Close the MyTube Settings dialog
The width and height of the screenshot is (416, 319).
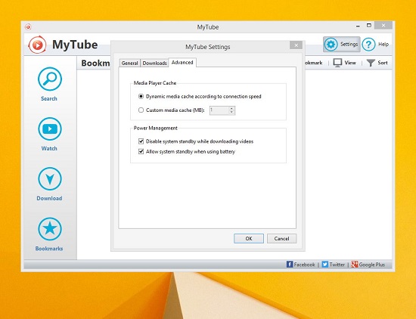[x=296, y=45]
